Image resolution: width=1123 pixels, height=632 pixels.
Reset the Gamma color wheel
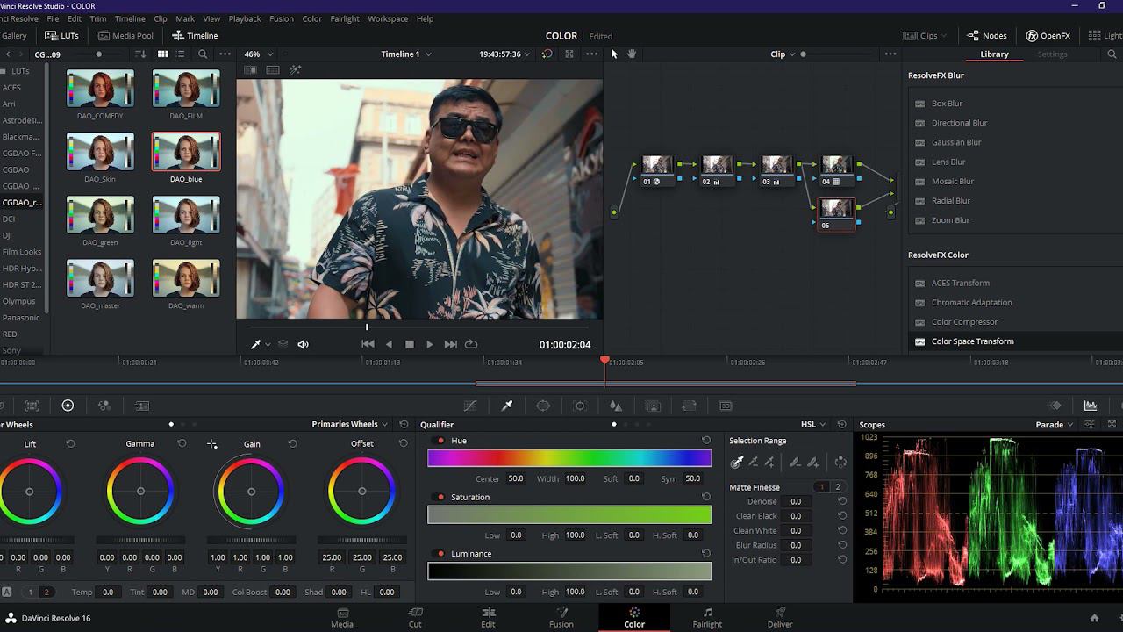[182, 444]
